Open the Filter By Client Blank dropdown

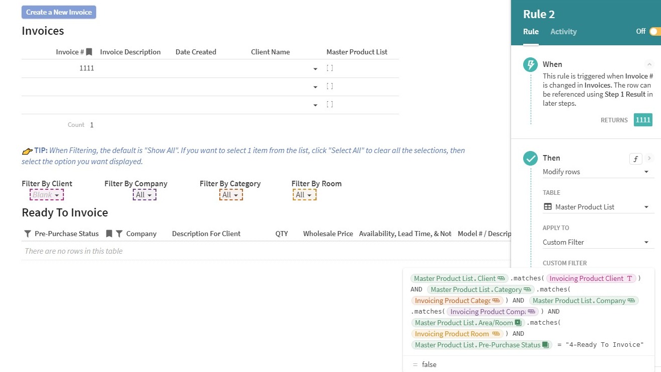[x=47, y=195]
